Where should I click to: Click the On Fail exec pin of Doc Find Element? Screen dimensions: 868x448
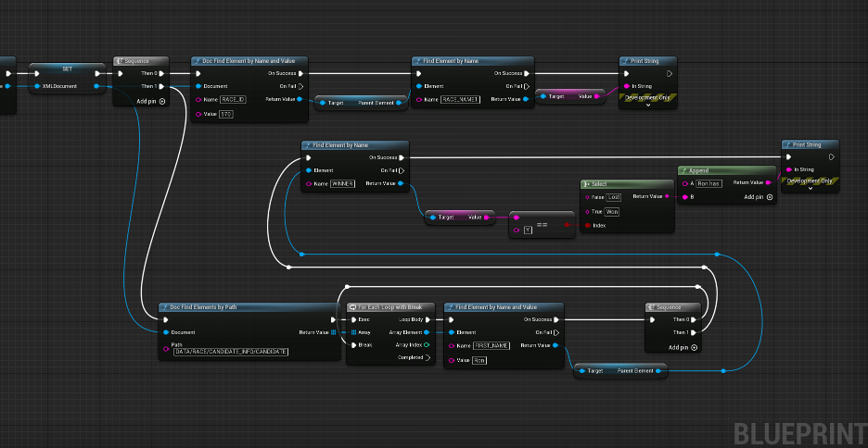[301, 86]
